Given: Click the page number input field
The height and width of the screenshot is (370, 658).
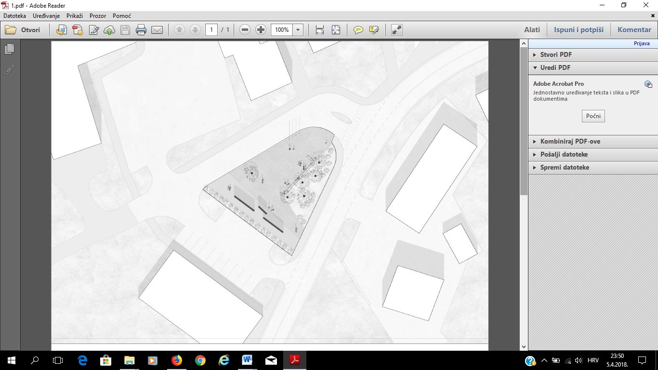Looking at the screenshot, I should (211, 30).
